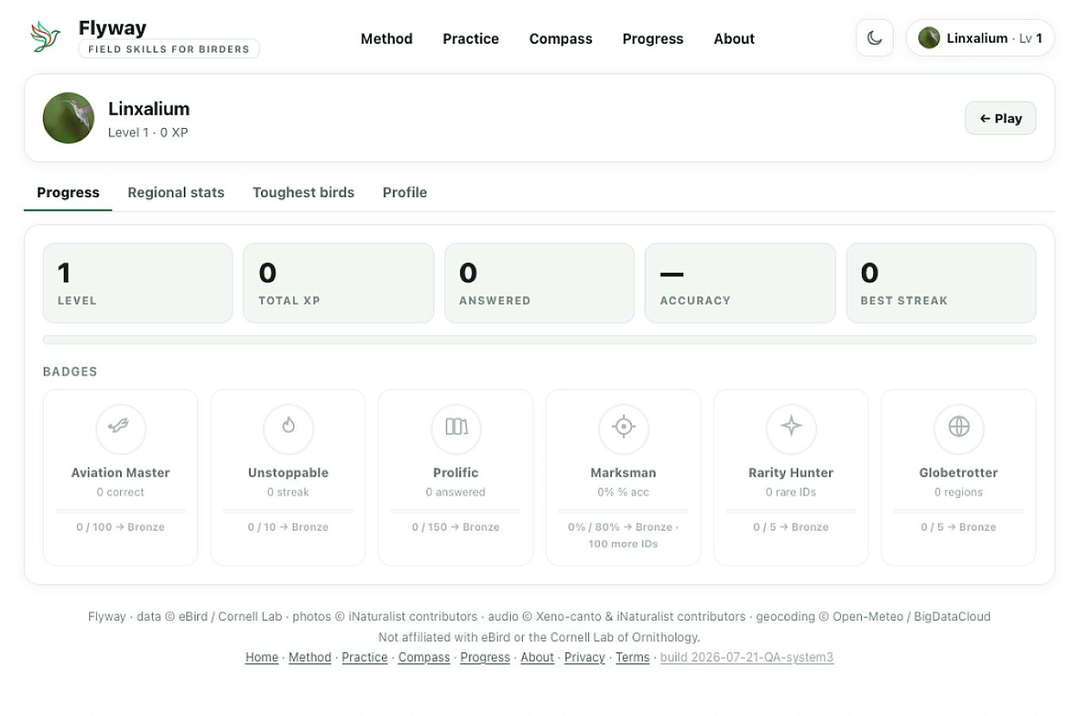This screenshot has width=1091, height=716.
Task: Click the Best Streak stat card
Action: click(941, 283)
